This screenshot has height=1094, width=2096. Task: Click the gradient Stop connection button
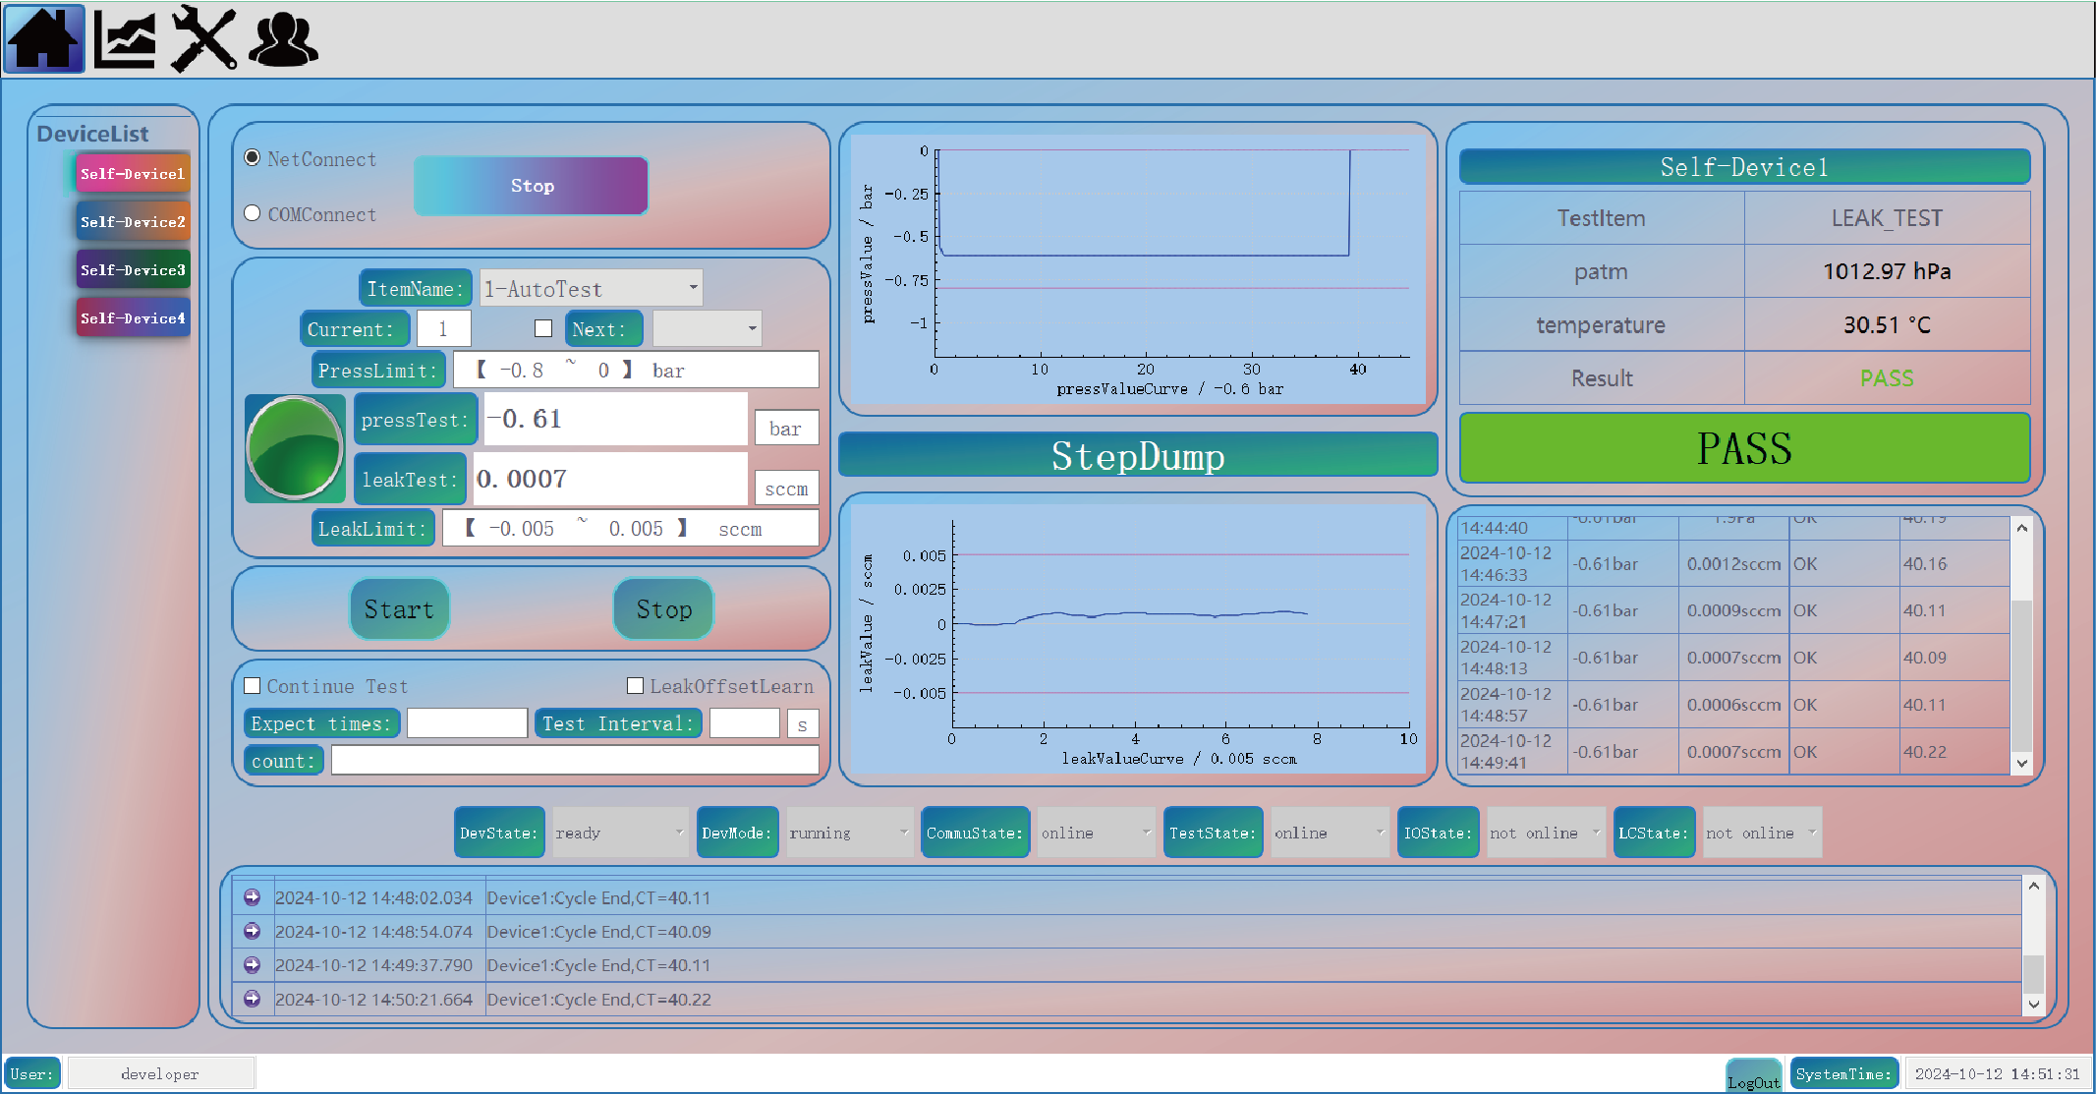click(531, 186)
